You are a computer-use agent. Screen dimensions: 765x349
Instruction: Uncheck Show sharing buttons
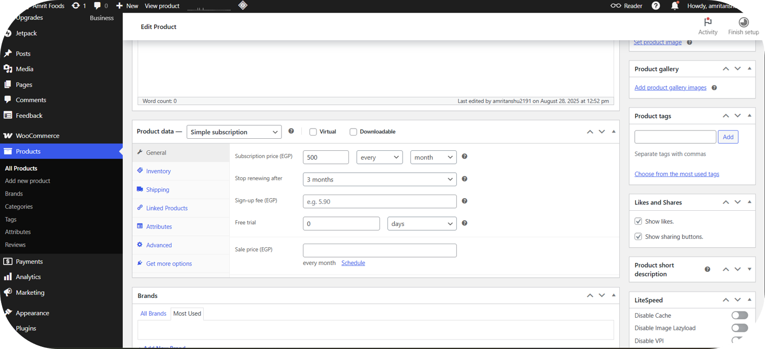tap(638, 236)
